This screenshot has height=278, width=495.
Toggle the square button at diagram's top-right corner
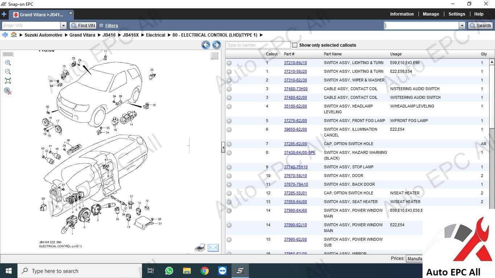tap(215, 56)
